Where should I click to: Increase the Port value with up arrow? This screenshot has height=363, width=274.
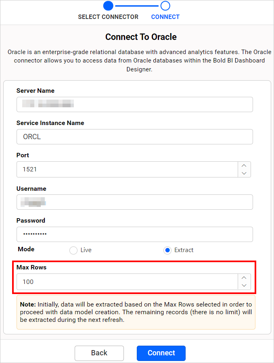[244, 165]
